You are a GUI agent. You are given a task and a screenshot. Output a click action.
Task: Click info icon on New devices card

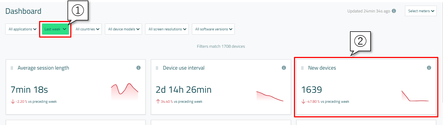click(x=429, y=68)
